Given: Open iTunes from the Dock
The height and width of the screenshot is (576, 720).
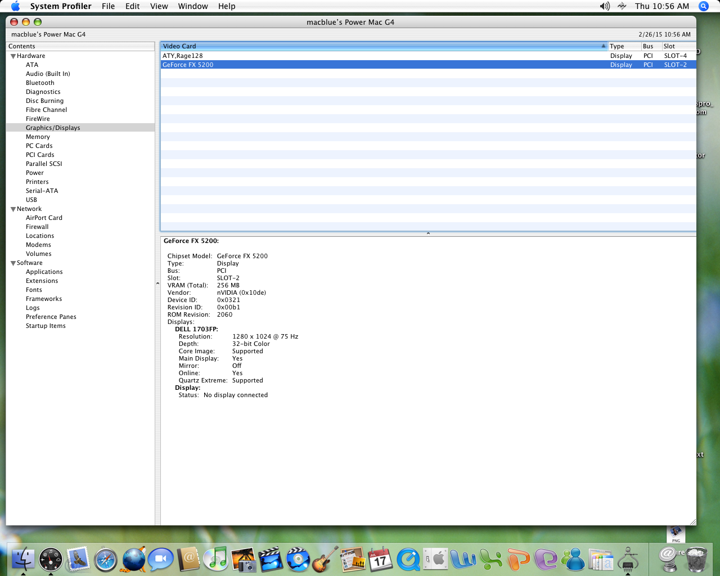Looking at the screenshot, I should 215,559.
